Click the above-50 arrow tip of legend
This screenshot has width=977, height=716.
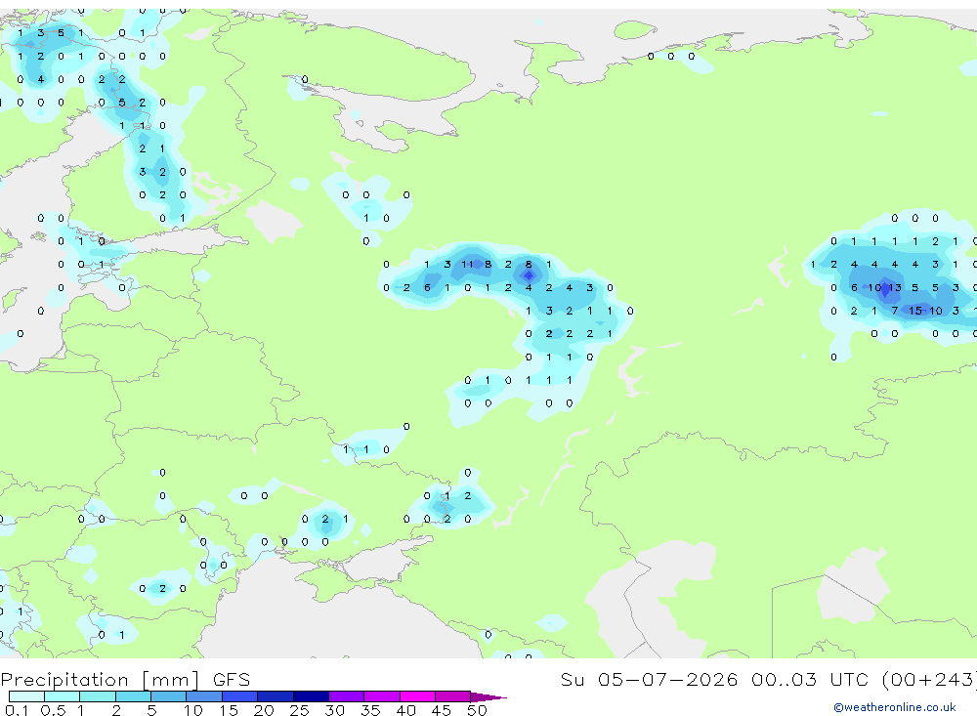488,697
